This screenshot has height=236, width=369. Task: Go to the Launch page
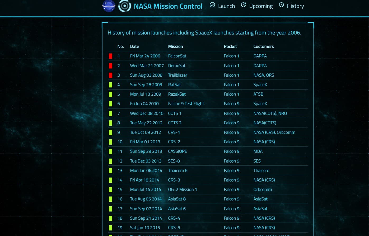pos(226,6)
